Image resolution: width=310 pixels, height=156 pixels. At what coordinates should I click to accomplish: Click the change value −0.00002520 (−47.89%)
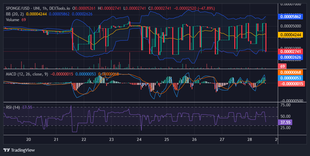194,8
